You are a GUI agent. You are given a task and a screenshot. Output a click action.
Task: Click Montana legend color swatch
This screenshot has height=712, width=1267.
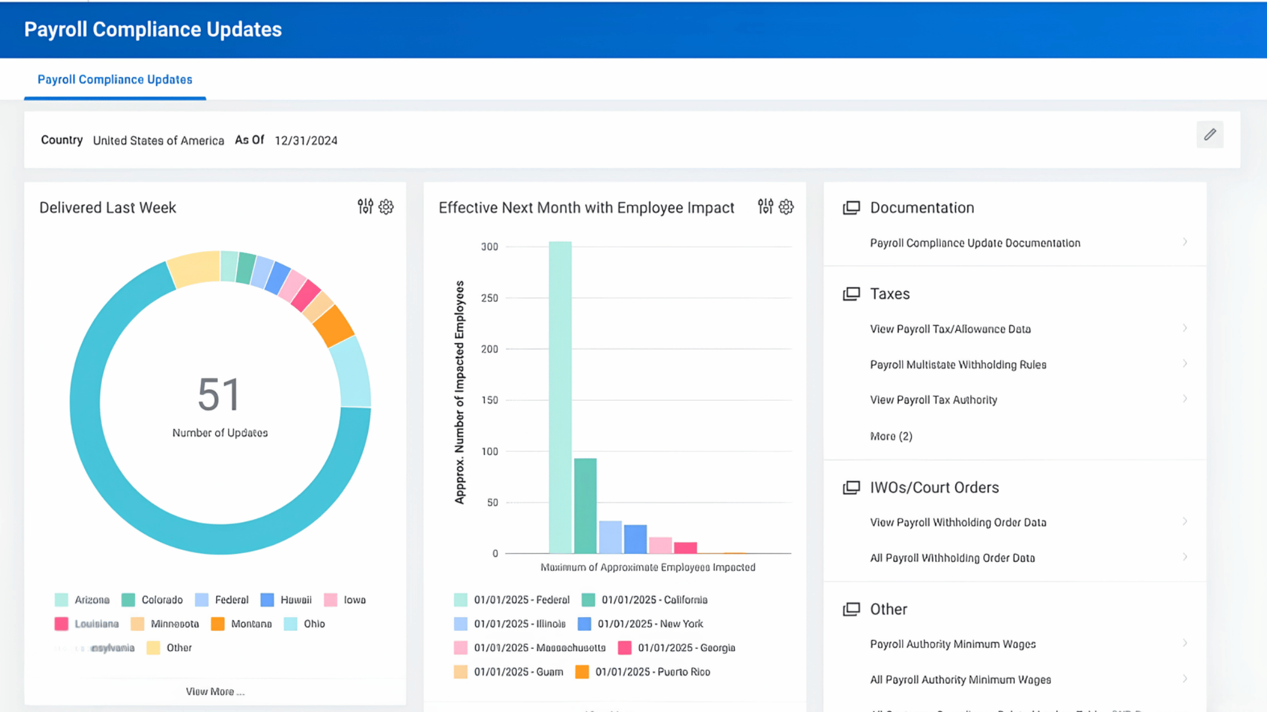[218, 624]
